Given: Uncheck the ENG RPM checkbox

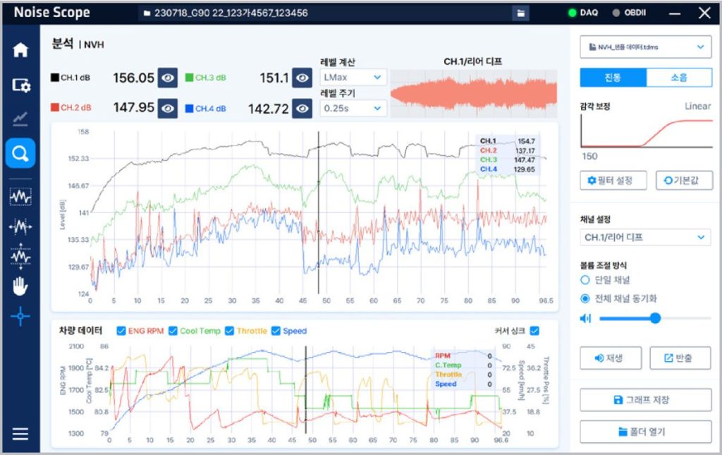Looking at the screenshot, I should point(121,331).
